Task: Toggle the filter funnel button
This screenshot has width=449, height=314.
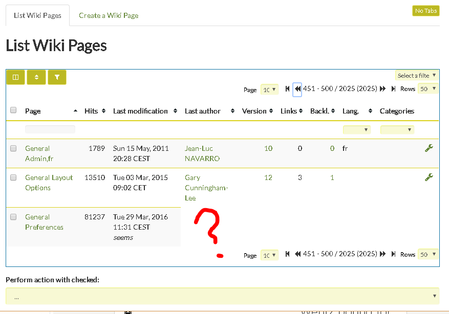Action: point(57,77)
